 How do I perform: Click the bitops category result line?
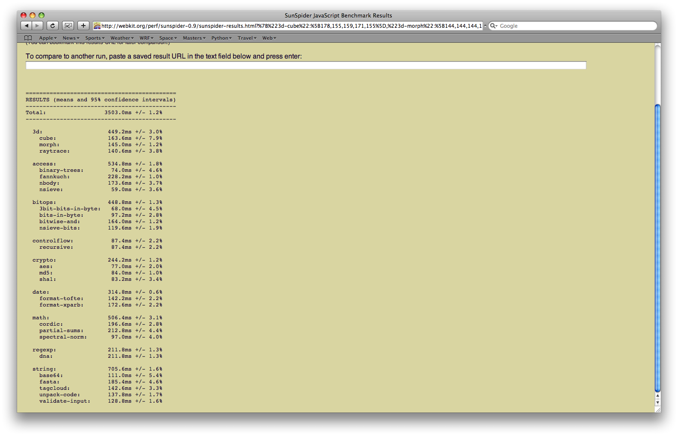click(98, 203)
